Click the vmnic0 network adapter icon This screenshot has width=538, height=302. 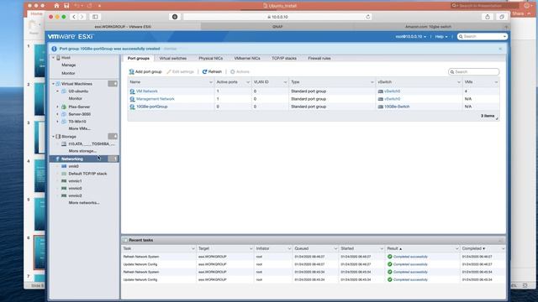coord(64,189)
